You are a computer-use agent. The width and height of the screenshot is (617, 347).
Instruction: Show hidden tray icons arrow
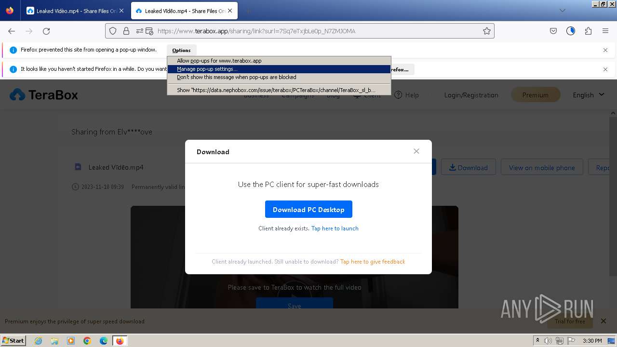point(537,341)
